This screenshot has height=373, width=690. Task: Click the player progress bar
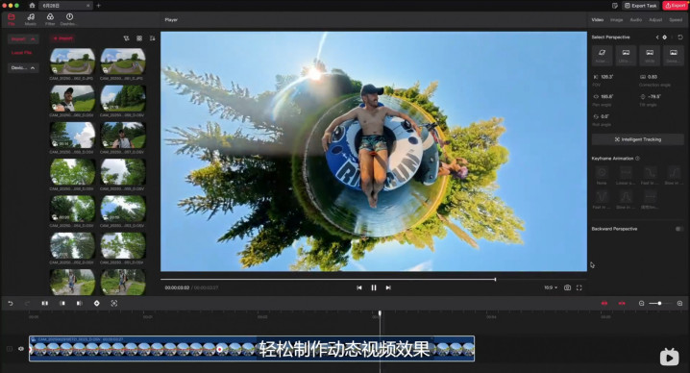click(x=373, y=279)
